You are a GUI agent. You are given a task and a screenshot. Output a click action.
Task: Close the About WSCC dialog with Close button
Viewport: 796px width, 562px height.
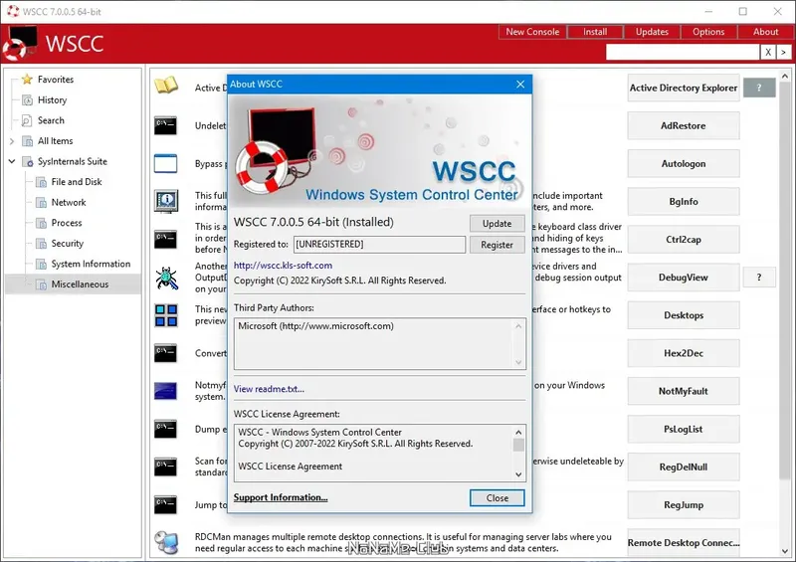(497, 498)
